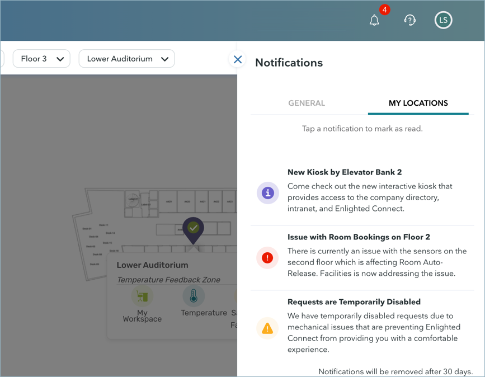Toggle the Lower Auditorium location pin selection
Screen dimensions: 485x377
pos(193,229)
